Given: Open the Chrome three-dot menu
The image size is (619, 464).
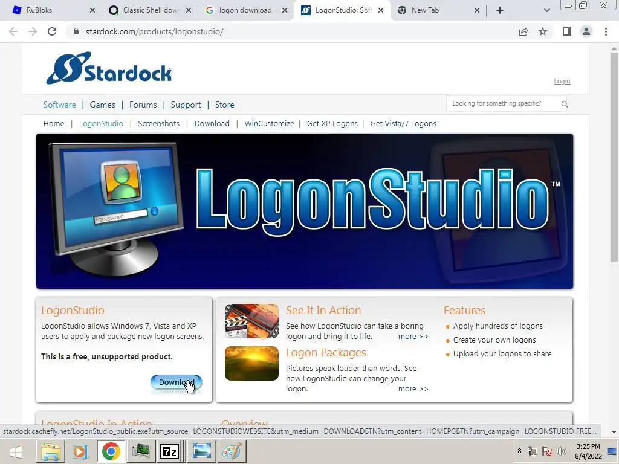Looking at the screenshot, I should pos(606,31).
